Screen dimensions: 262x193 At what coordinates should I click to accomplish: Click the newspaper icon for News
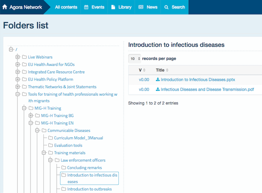pos(141,7)
